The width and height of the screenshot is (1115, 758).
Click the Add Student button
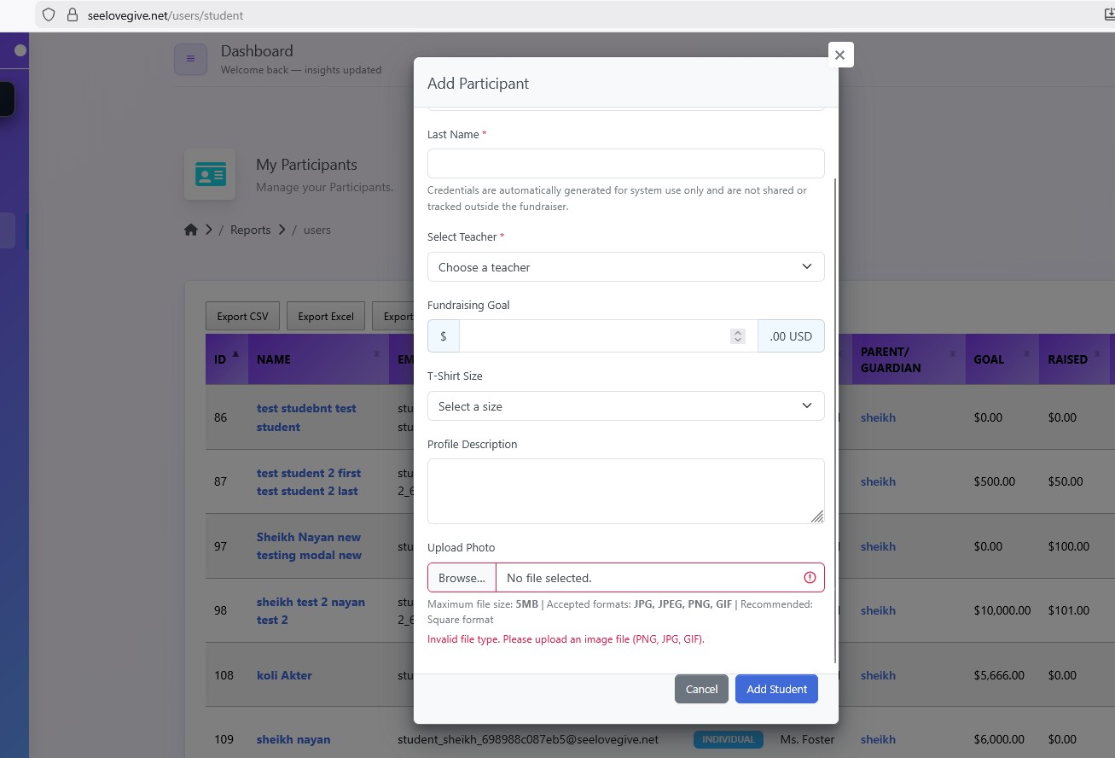point(776,689)
